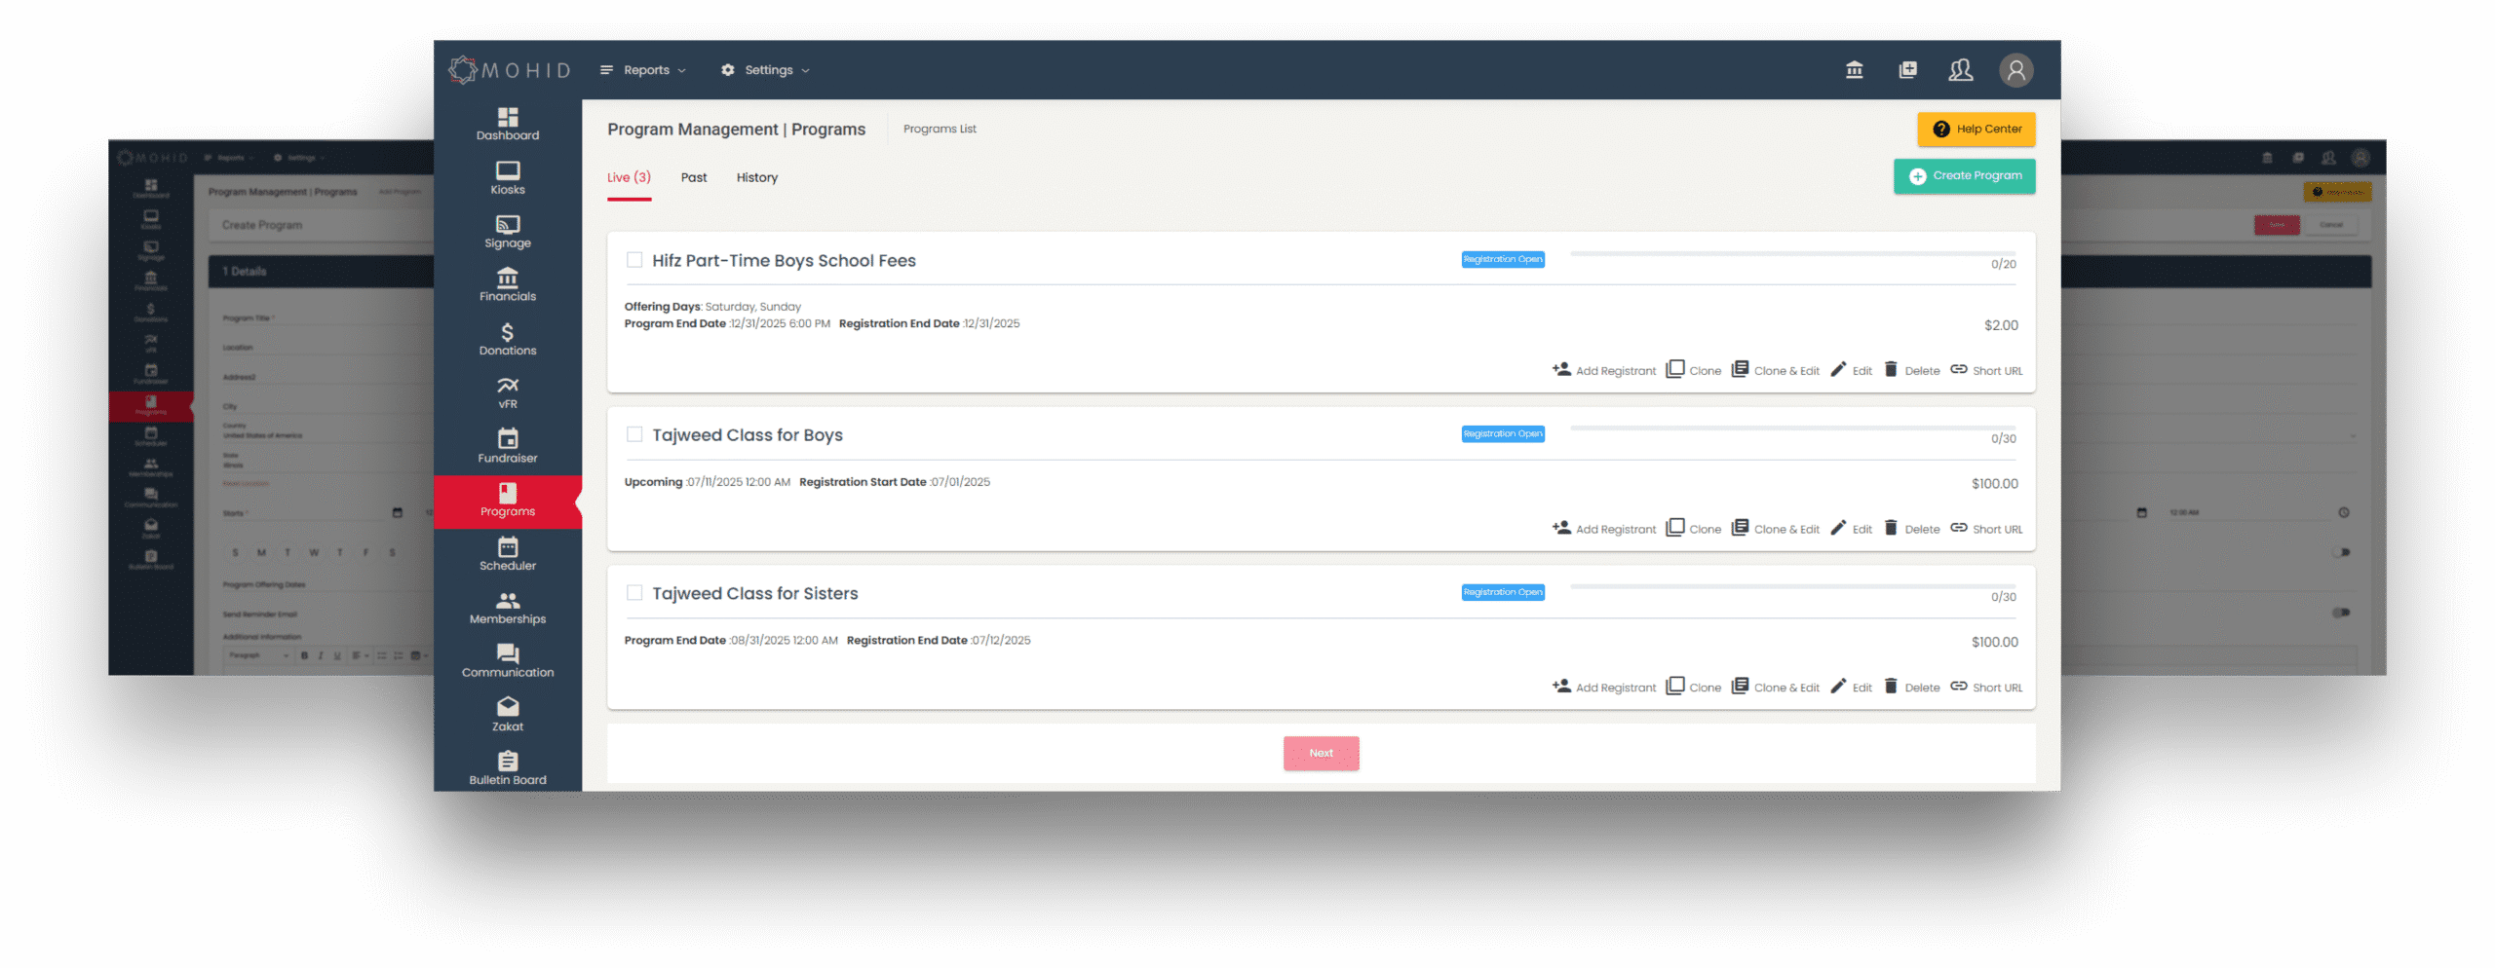Switch to the Past tab
2495x968 pixels.
point(693,177)
